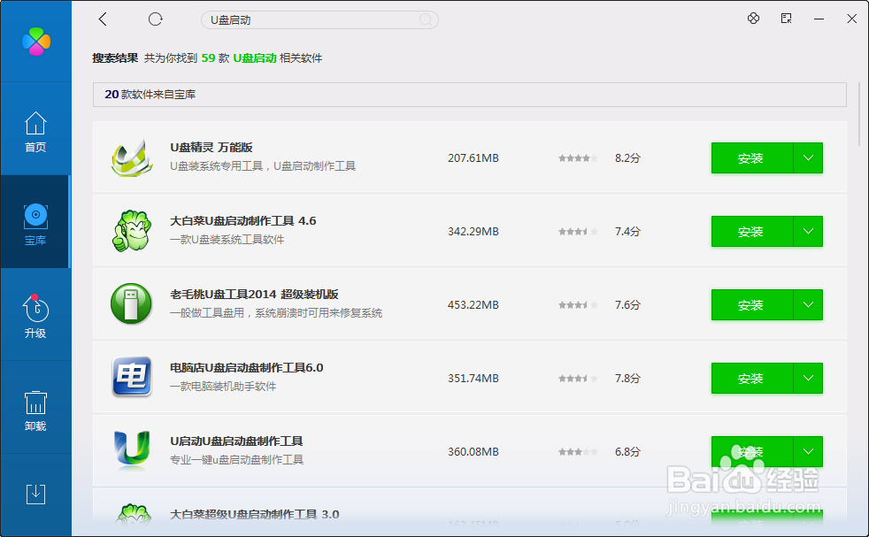Expand install options for 老毛桃U盘工具2014
This screenshot has width=869, height=537.
click(808, 304)
